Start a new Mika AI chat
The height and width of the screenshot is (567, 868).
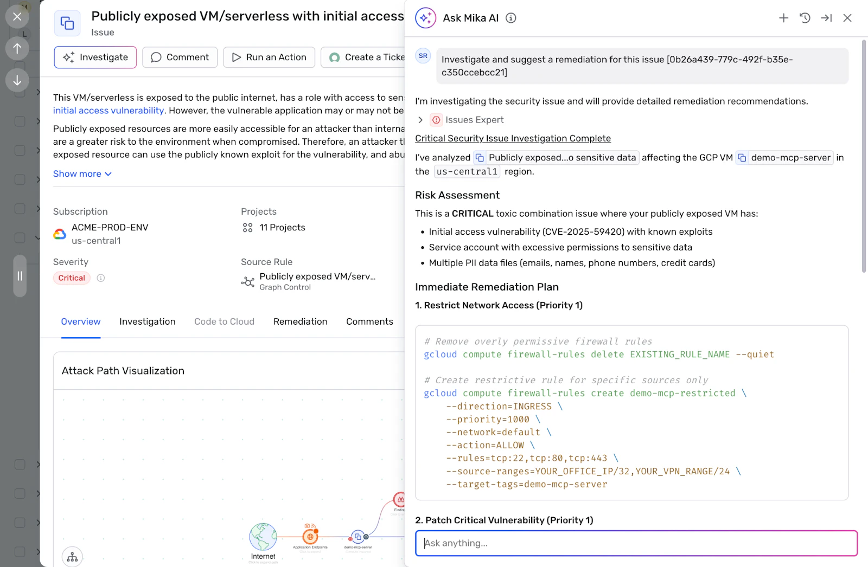tap(783, 18)
